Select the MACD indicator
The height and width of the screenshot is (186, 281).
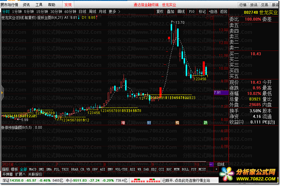pos(33,169)
